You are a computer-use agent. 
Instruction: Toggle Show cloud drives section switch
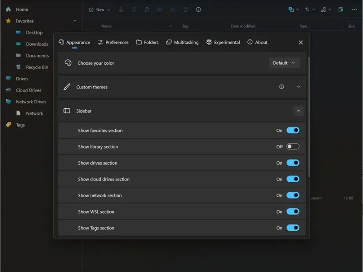pyautogui.click(x=293, y=179)
